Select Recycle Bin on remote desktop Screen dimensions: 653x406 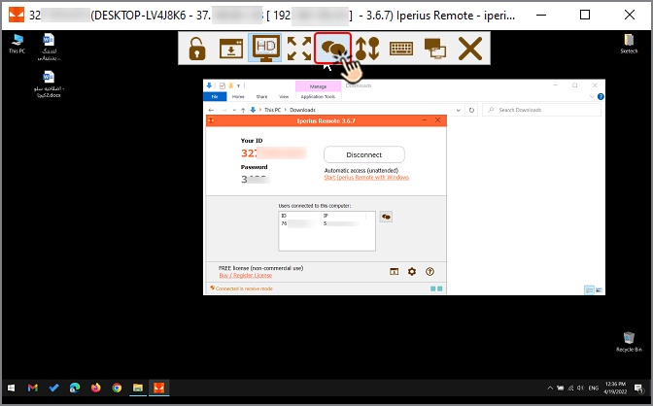[629, 342]
